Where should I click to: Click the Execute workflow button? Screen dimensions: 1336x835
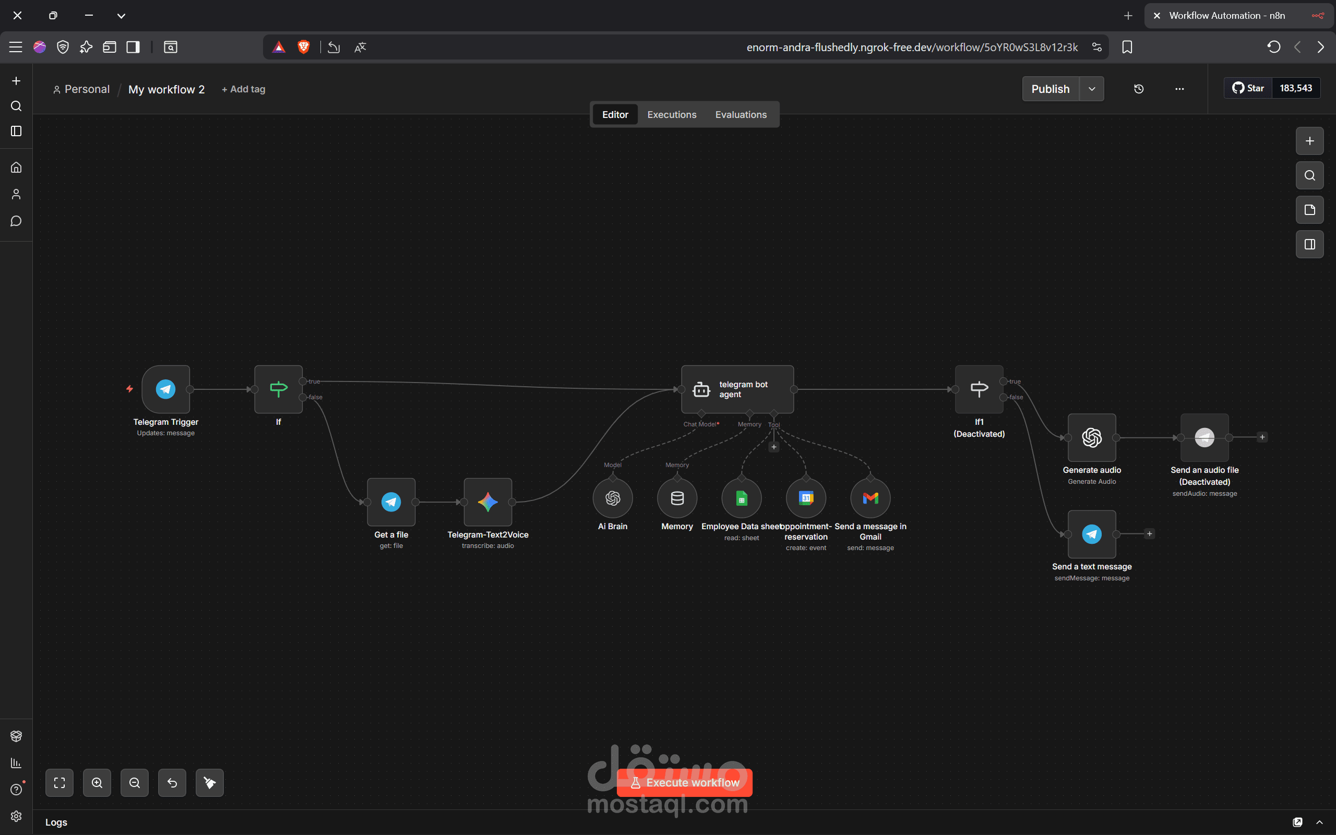684,782
